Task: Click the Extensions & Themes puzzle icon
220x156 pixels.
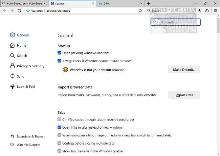Action: pos(12,136)
